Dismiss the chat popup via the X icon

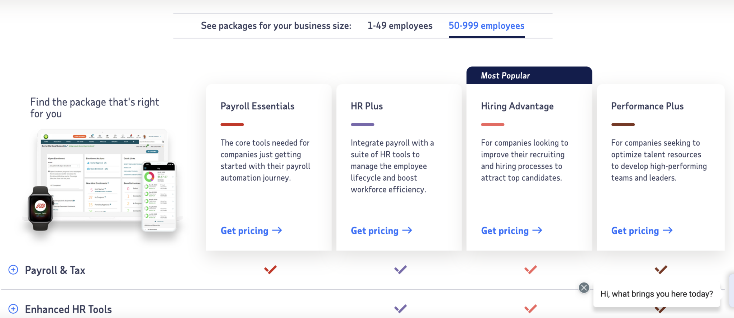coord(584,288)
